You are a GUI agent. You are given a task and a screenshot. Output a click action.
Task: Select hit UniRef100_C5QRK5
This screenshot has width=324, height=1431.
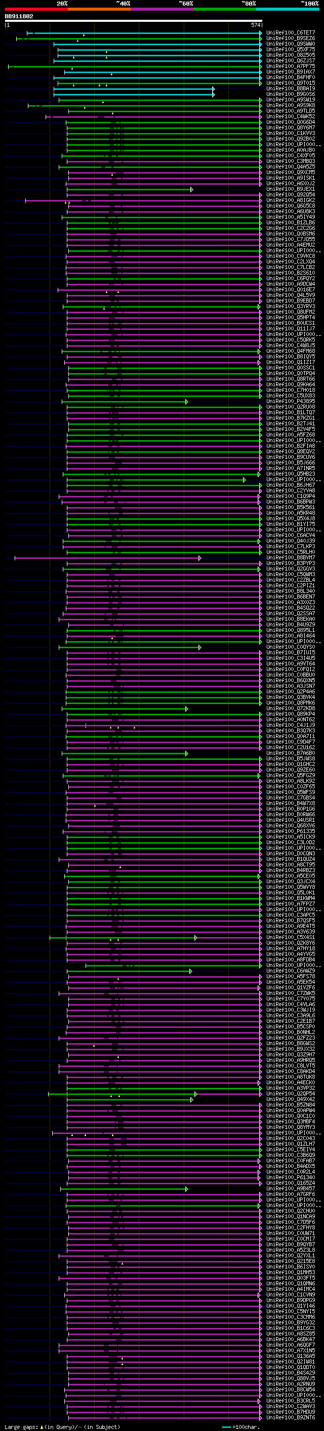[291, 340]
